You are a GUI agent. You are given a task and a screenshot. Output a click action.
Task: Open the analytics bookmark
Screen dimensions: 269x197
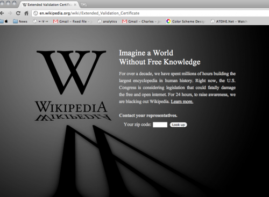(107, 21)
